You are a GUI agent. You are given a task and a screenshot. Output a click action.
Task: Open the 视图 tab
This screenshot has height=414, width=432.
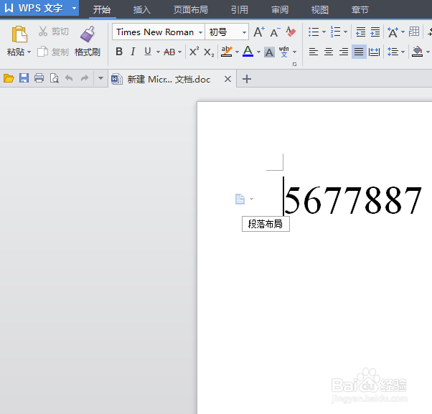pyautogui.click(x=320, y=9)
